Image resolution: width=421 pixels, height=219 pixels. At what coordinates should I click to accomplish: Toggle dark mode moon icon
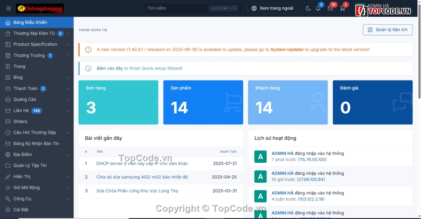click(308, 8)
